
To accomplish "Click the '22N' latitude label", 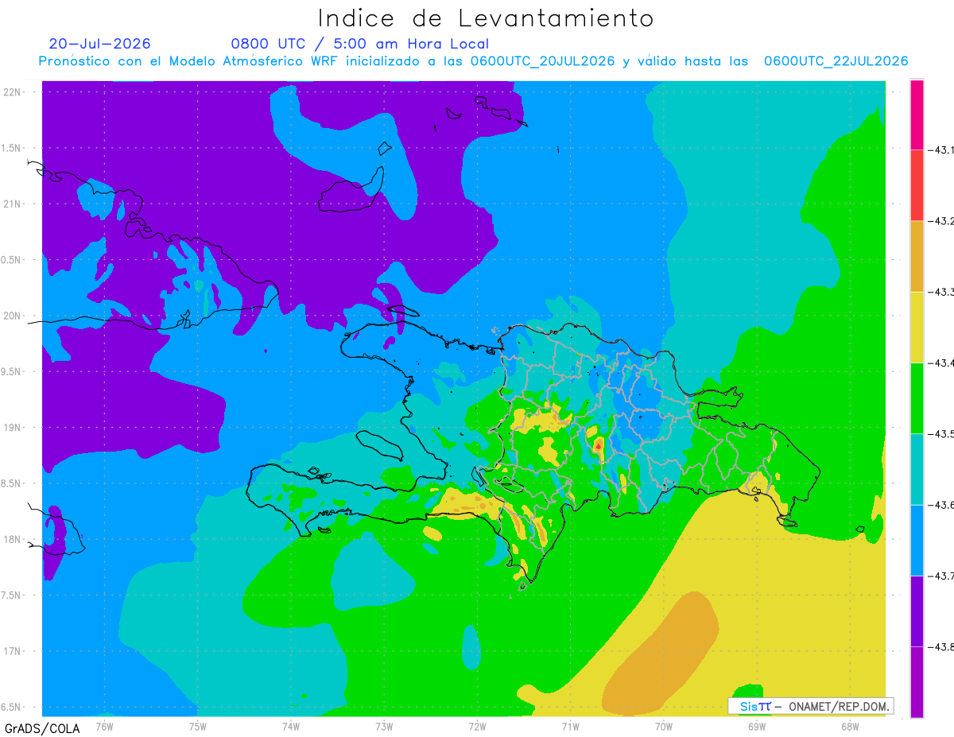I will 14,91.
